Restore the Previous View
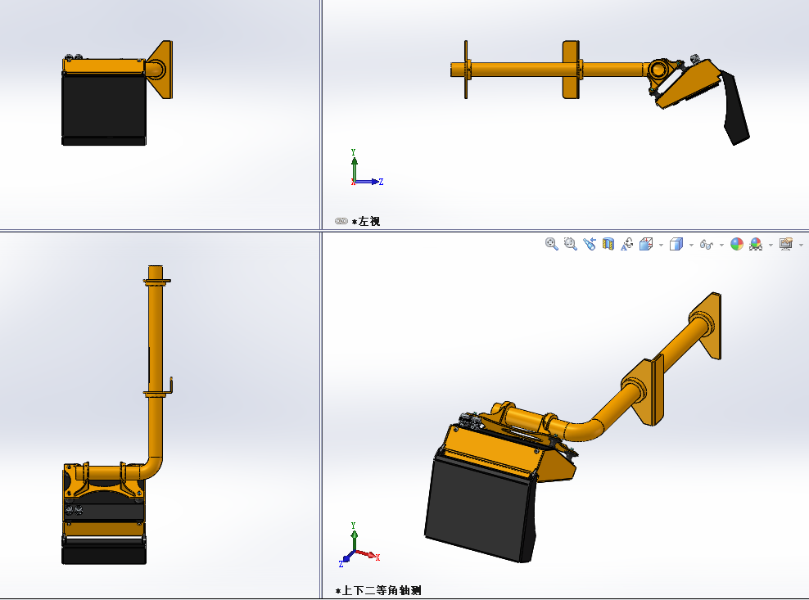809x600 pixels. 590,244
